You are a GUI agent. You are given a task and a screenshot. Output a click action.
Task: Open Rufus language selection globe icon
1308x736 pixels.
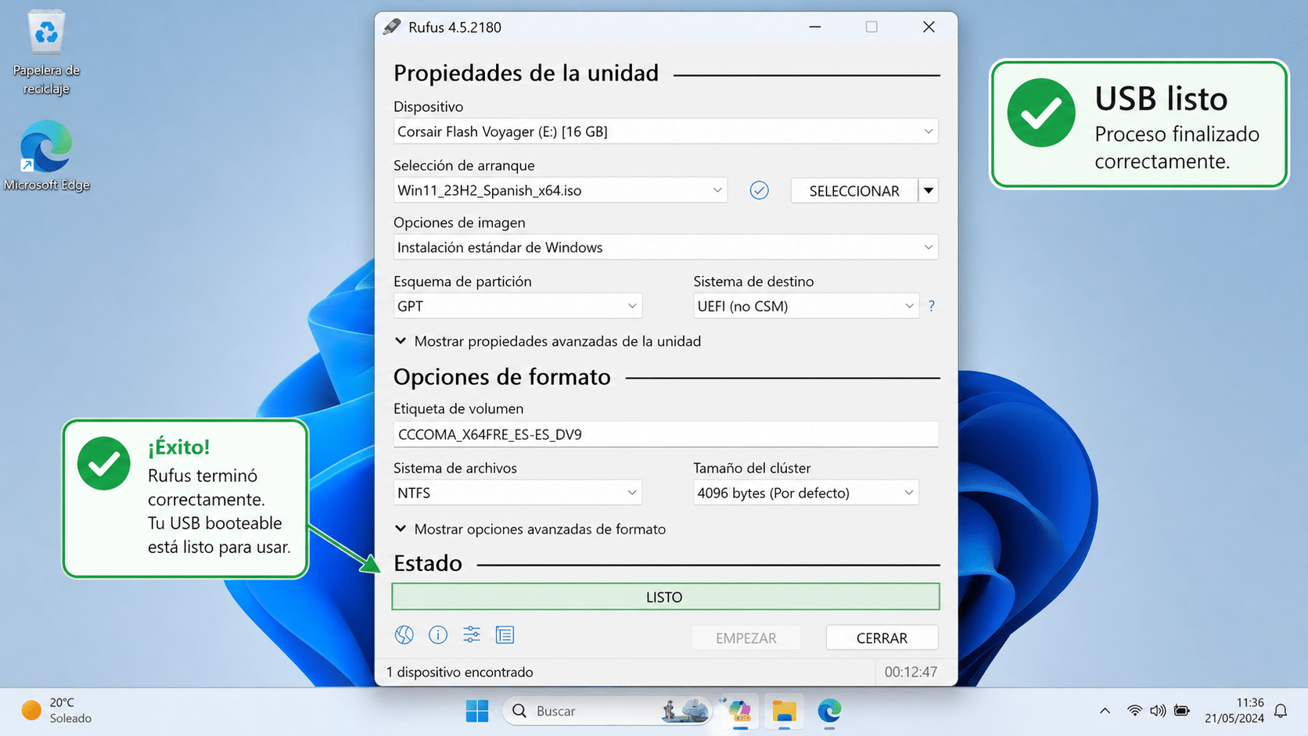point(404,635)
